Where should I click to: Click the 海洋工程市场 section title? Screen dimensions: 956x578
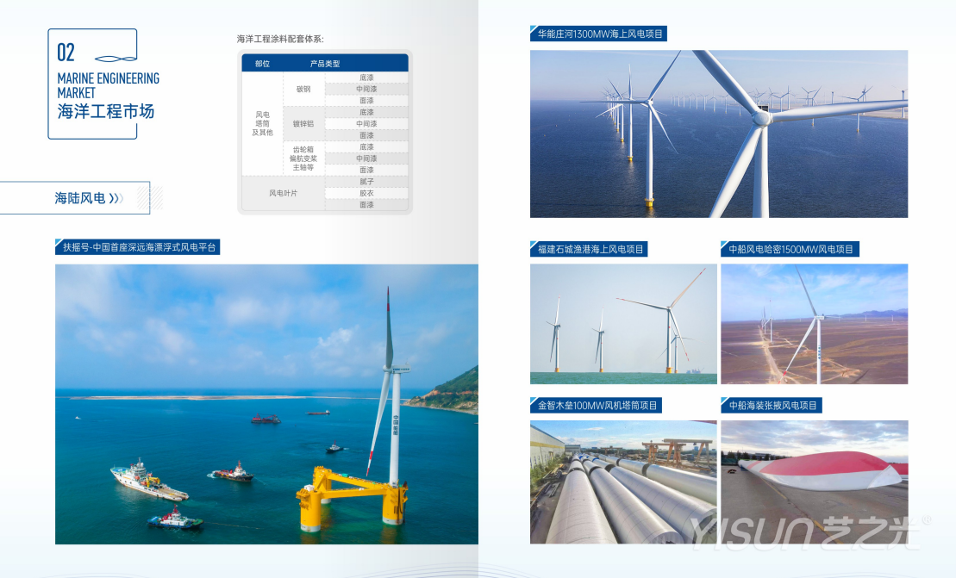(105, 111)
